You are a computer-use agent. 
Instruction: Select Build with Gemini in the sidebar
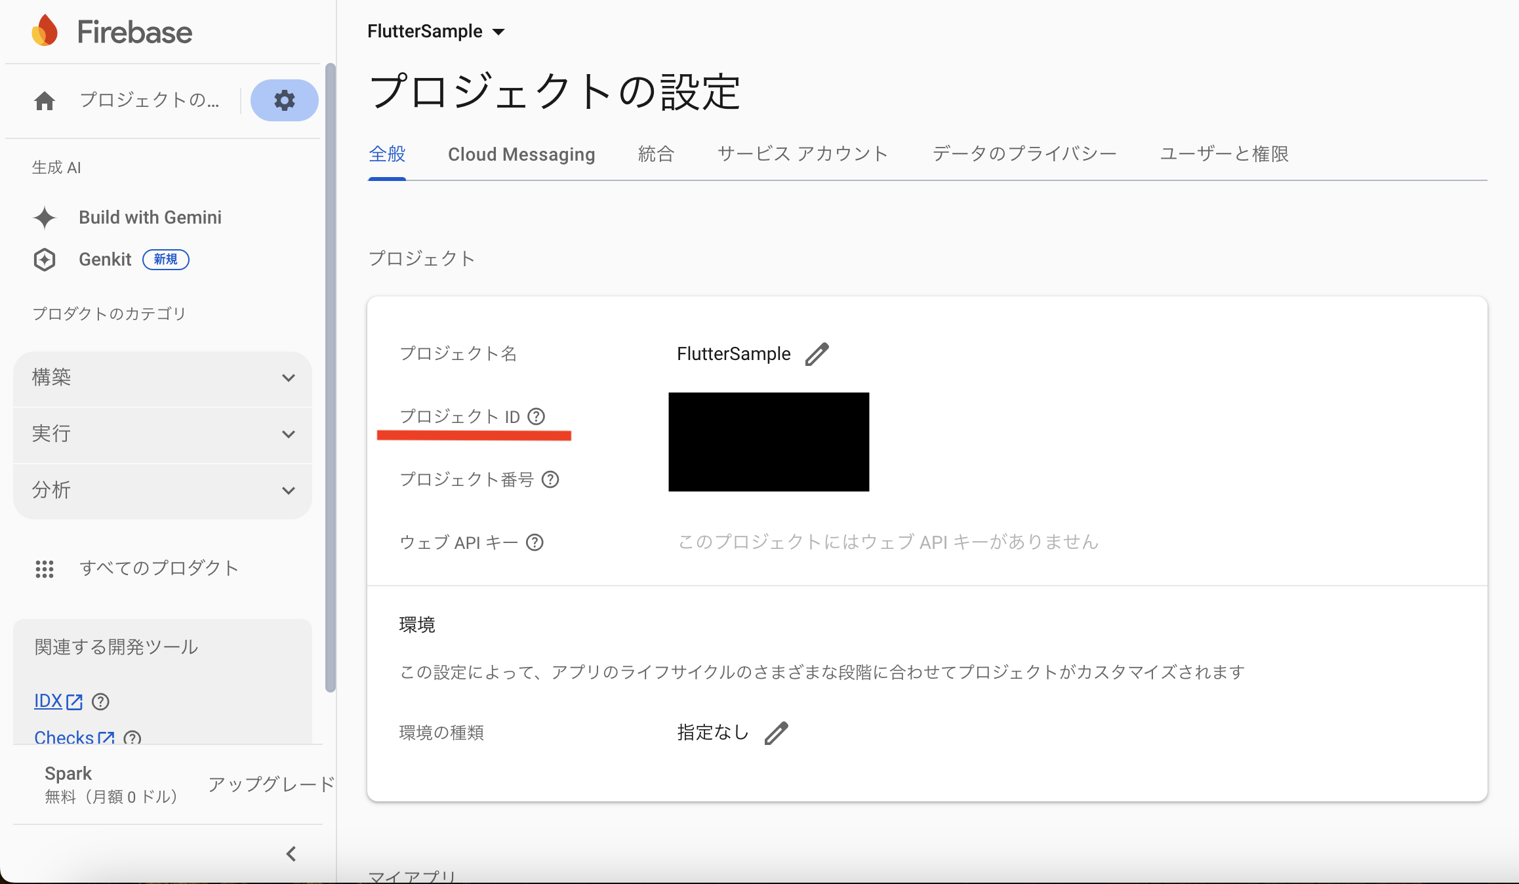point(150,217)
